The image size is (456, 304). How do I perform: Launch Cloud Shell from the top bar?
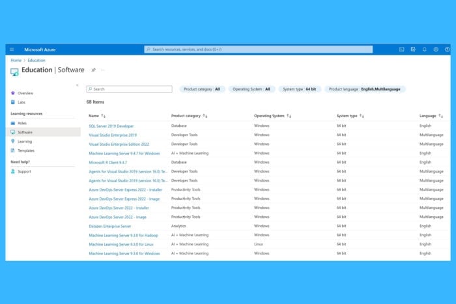tap(401, 49)
